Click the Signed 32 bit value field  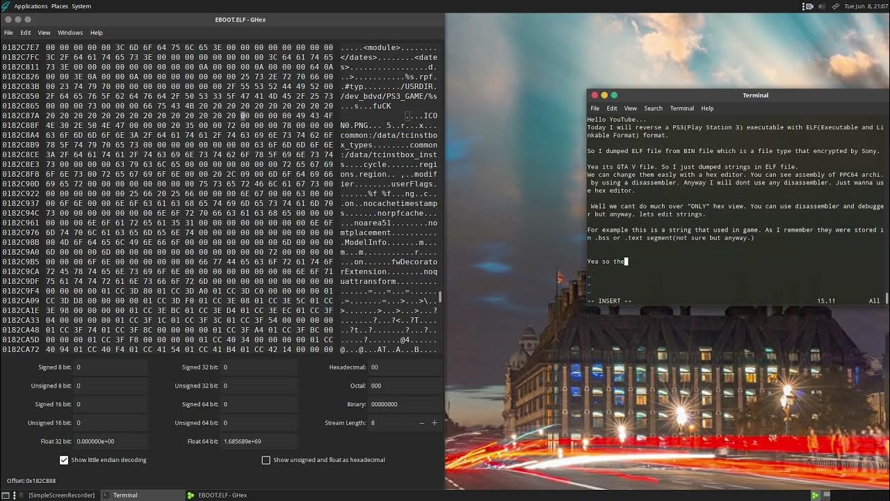click(259, 367)
